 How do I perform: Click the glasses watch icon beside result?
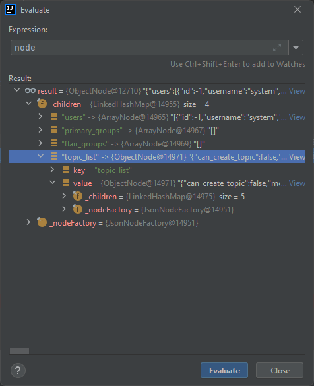click(x=30, y=91)
